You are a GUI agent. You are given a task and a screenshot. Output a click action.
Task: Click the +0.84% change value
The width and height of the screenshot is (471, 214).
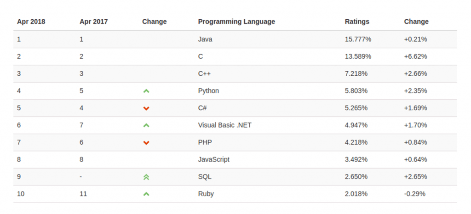tap(415, 142)
